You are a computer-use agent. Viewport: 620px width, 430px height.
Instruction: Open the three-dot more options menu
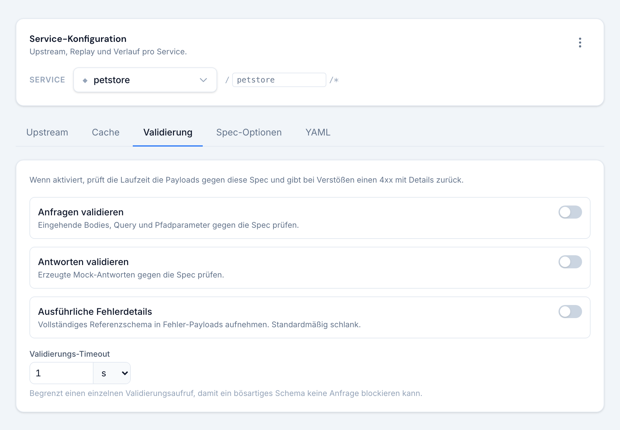pos(580,43)
